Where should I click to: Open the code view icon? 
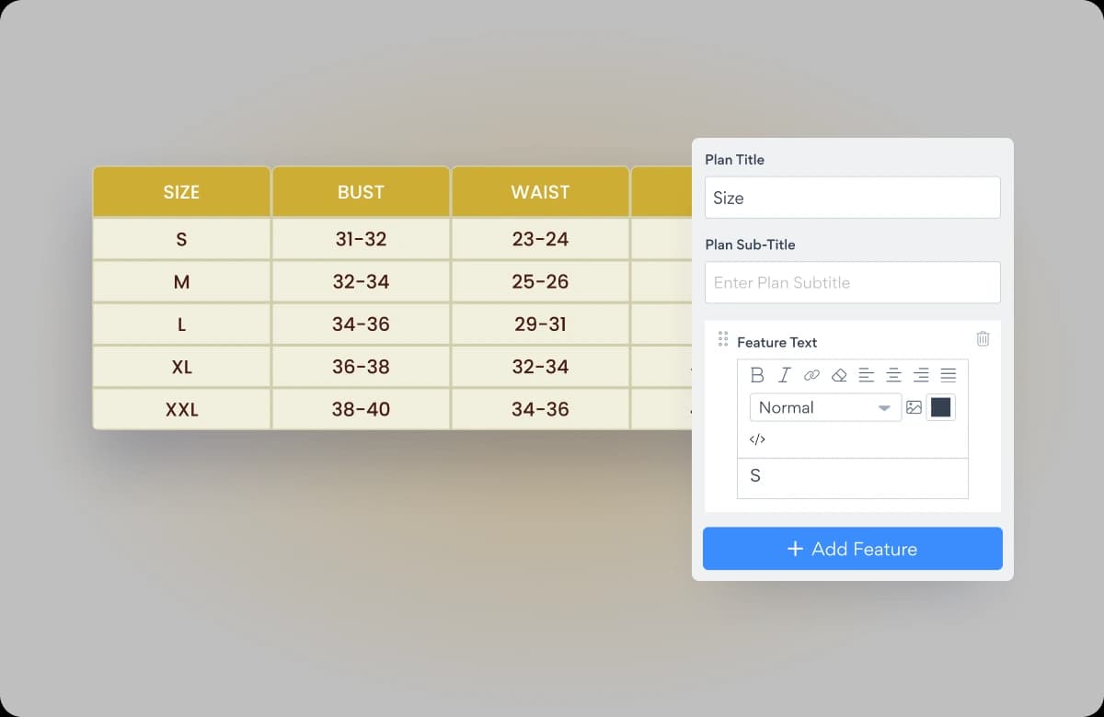click(757, 439)
